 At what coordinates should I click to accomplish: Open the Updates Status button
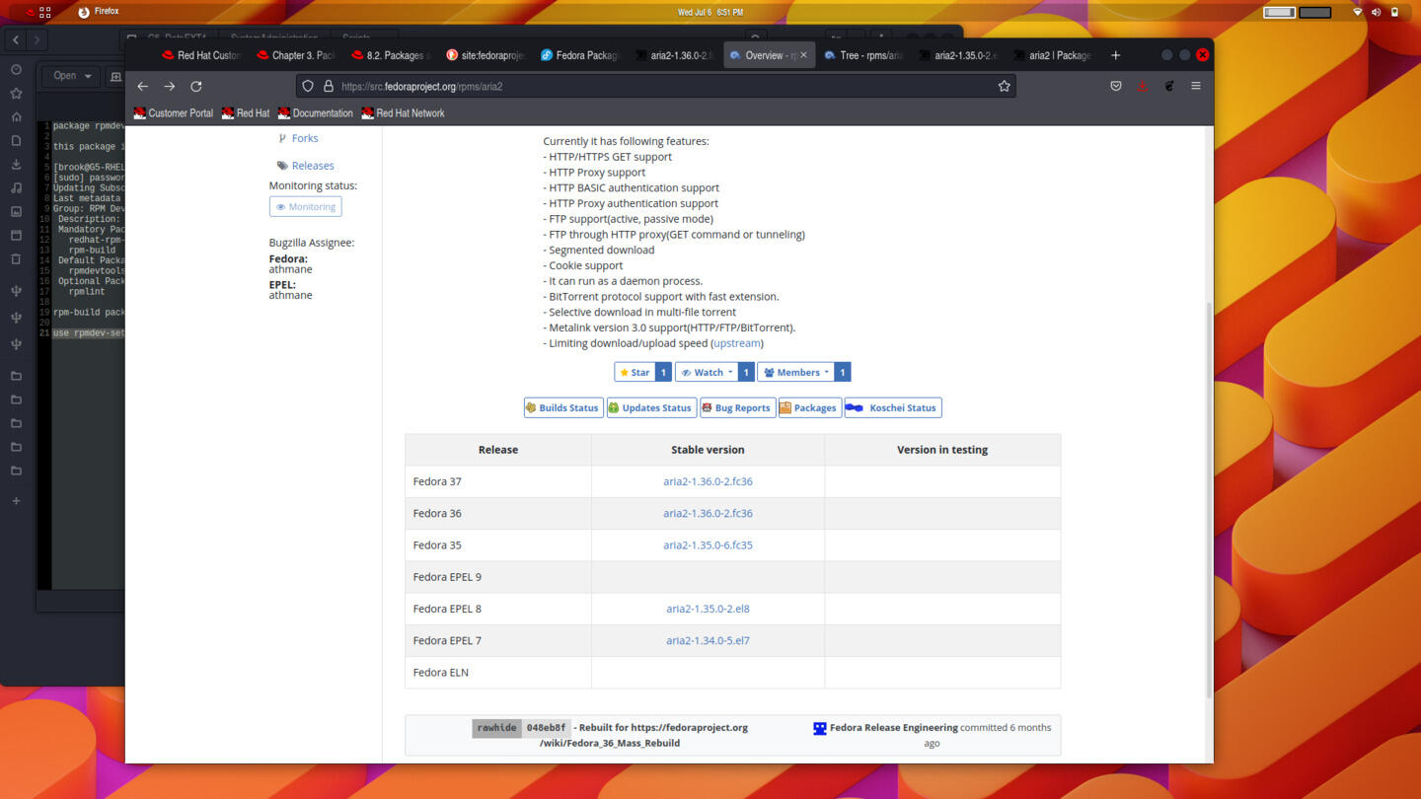coord(651,407)
